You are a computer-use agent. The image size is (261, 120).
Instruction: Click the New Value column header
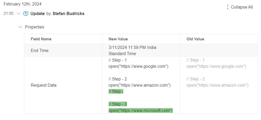118,39
